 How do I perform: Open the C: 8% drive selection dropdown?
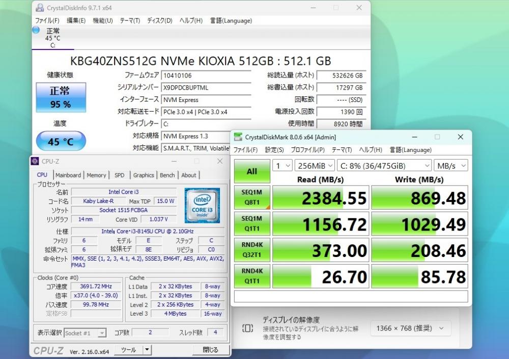tap(384, 166)
